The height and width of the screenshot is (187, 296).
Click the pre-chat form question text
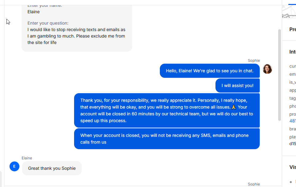pyautogui.click(x=76, y=36)
